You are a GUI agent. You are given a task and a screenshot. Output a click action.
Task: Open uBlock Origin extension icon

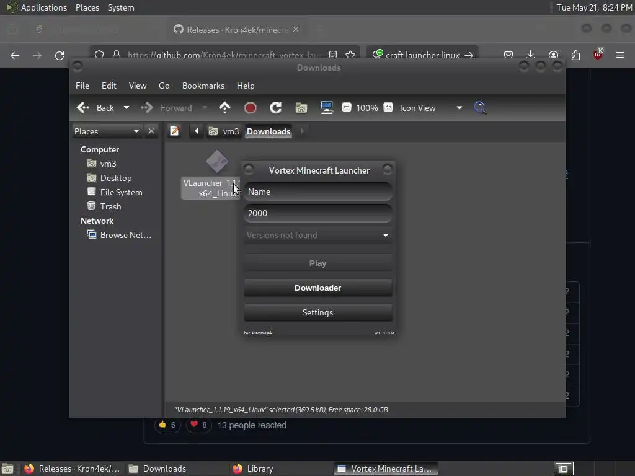click(598, 55)
